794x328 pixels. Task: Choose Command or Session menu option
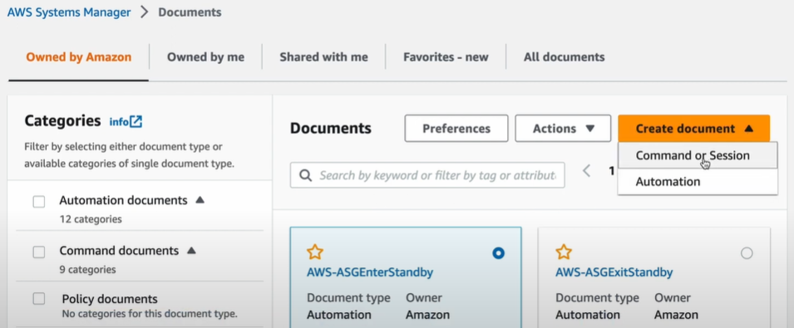pos(698,155)
